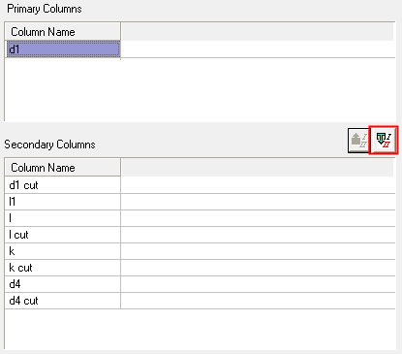The image size is (402, 354).
Task: Click the empty cell beside d4
Action: tap(258, 284)
